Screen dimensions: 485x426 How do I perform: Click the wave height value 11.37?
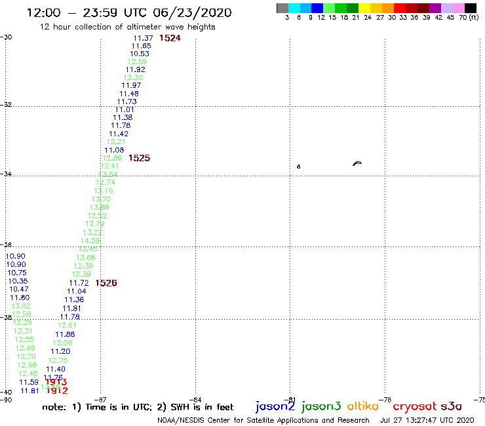(144, 38)
